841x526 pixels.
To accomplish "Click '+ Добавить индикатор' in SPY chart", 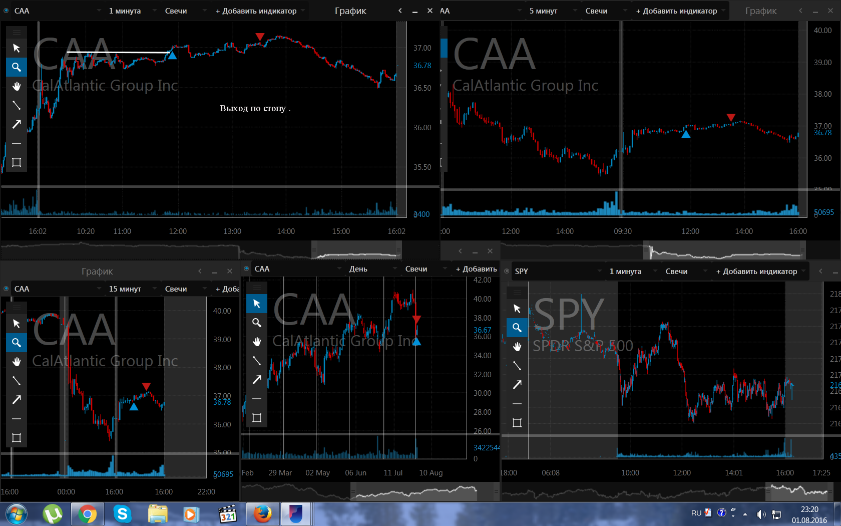I will [x=760, y=271].
